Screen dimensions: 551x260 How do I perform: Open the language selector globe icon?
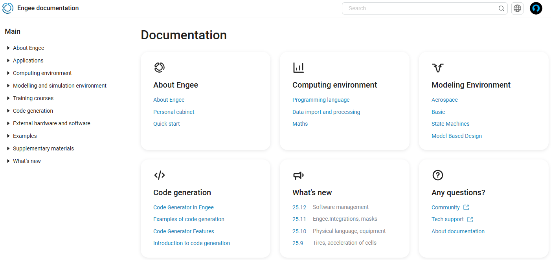click(x=517, y=8)
